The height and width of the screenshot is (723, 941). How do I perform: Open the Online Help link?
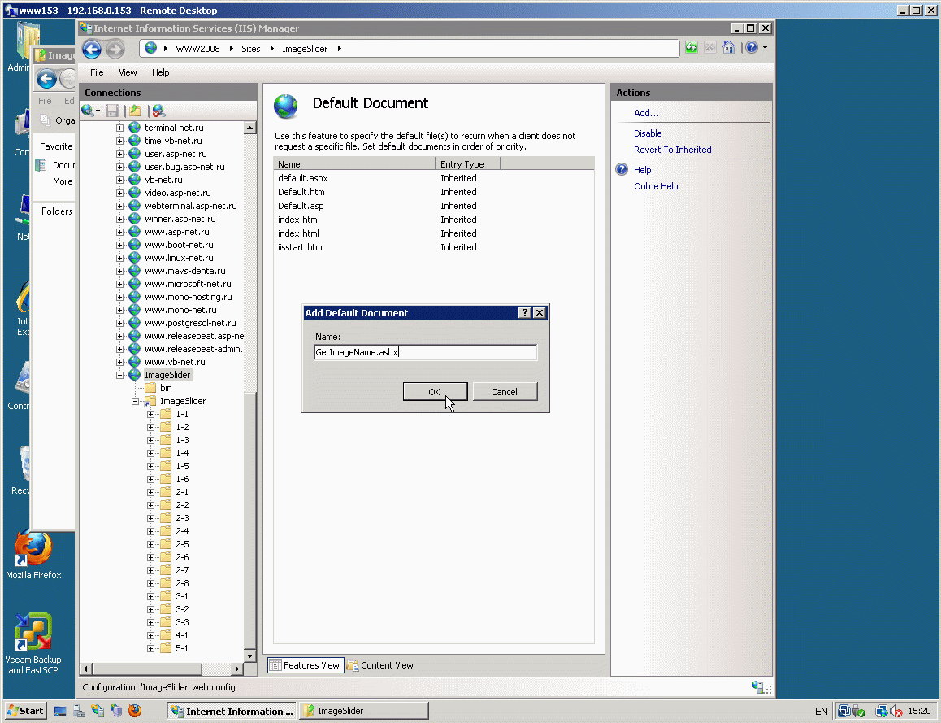656,186
